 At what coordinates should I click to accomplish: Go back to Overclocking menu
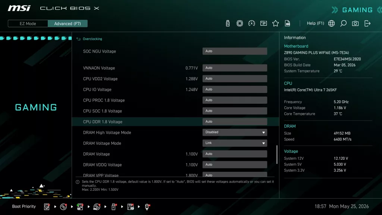(93, 39)
